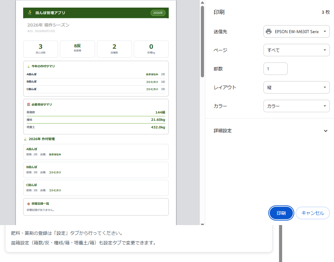Click the rice plant logo in green header
Screen dimensions: 334x262
tap(30, 13)
